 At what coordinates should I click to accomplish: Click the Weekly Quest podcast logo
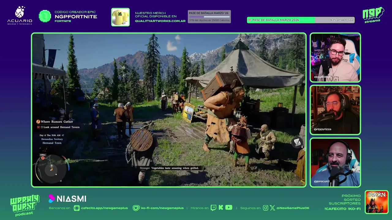coord(24,205)
